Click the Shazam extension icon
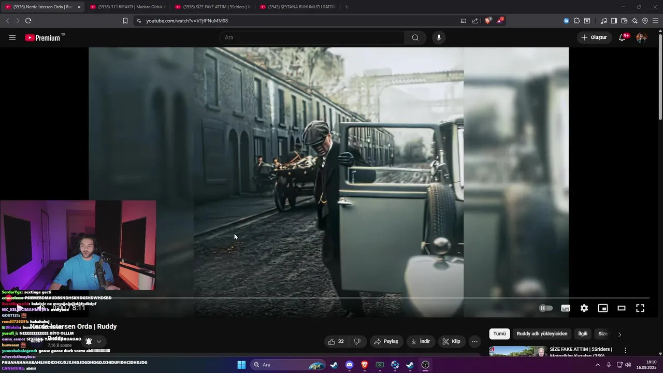 point(566,21)
